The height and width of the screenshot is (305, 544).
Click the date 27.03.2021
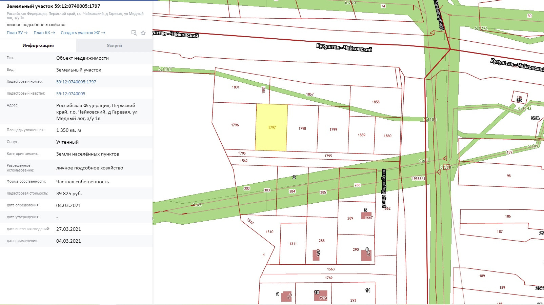tap(68, 229)
